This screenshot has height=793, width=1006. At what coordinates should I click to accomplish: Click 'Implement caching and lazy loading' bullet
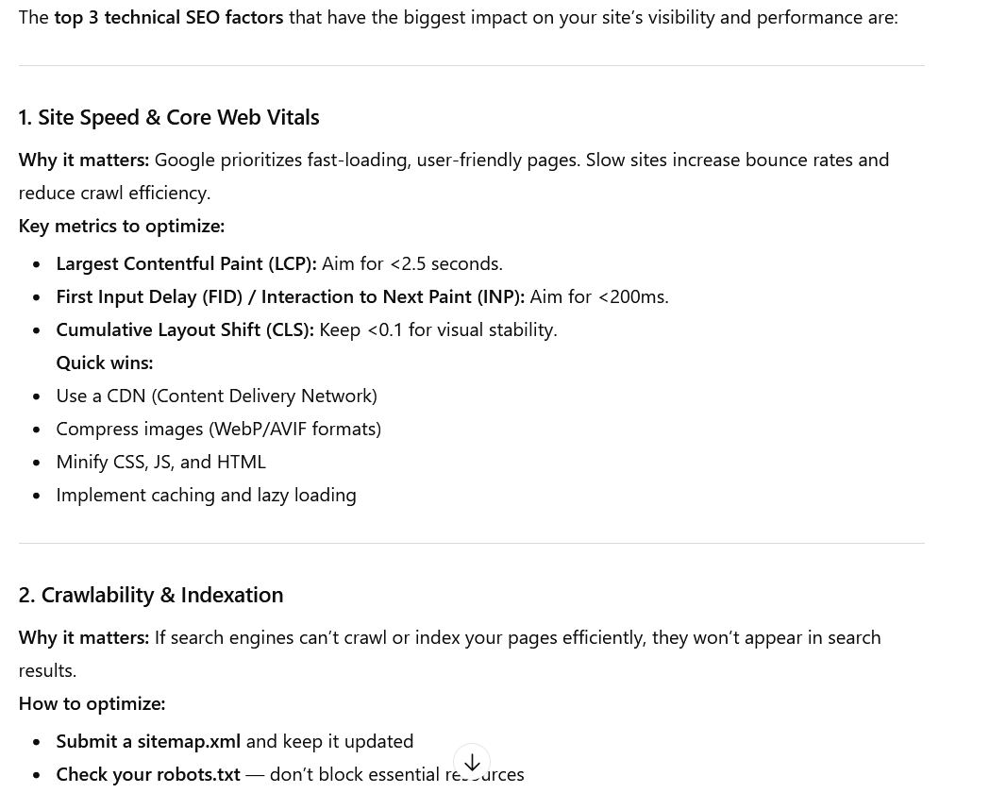click(206, 494)
